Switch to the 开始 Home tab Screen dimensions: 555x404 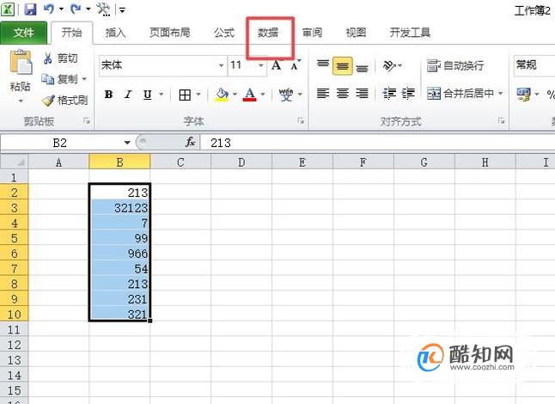72,33
